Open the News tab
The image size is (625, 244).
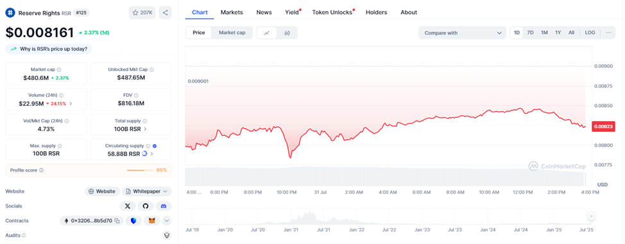pyautogui.click(x=264, y=12)
